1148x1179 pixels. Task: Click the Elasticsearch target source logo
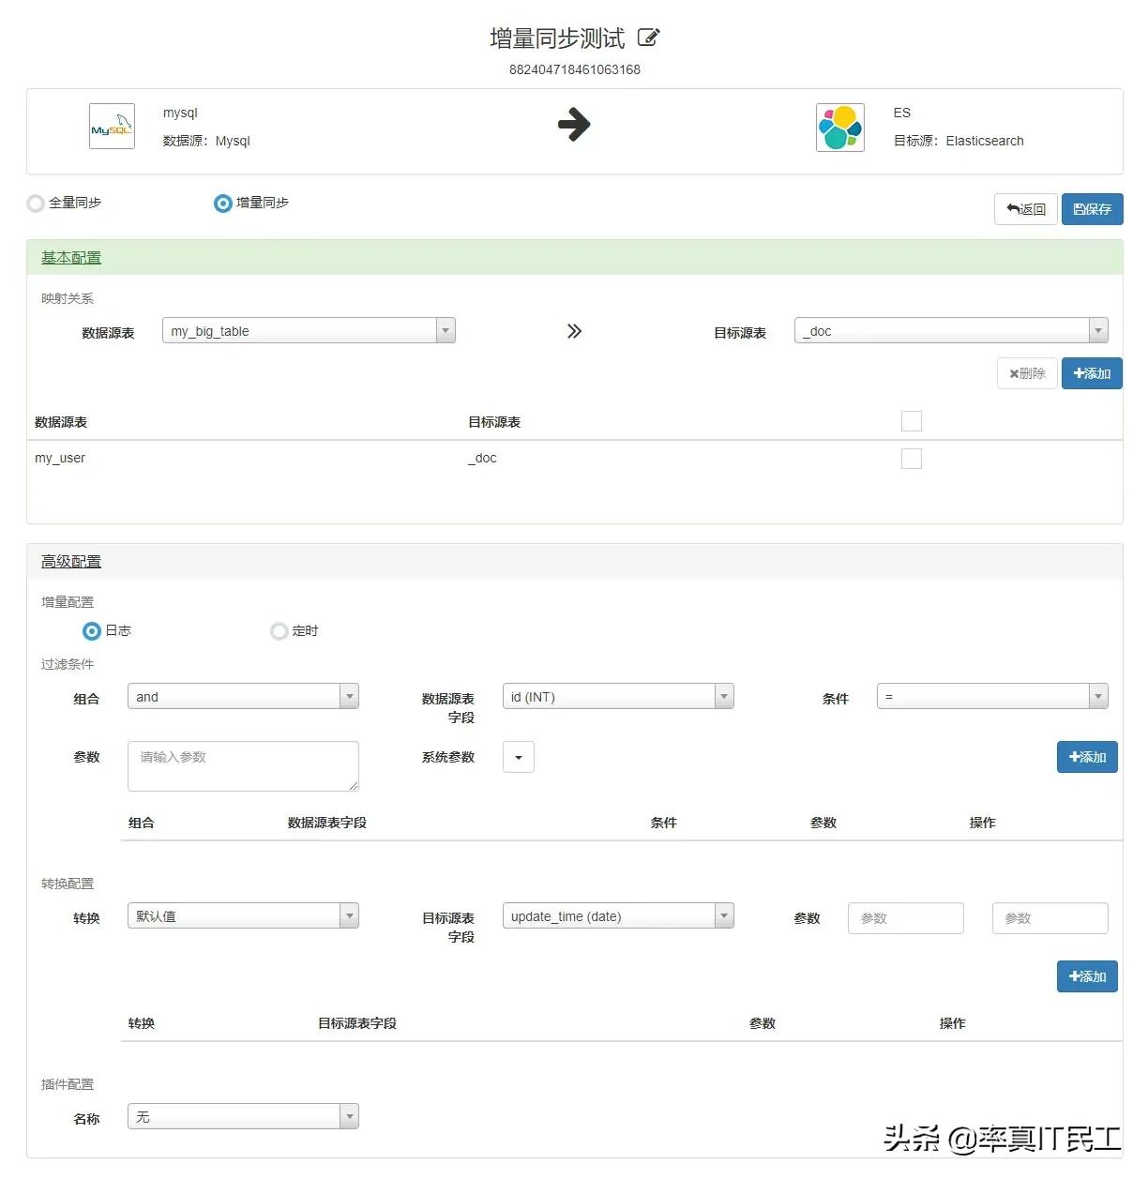pyautogui.click(x=839, y=126)
